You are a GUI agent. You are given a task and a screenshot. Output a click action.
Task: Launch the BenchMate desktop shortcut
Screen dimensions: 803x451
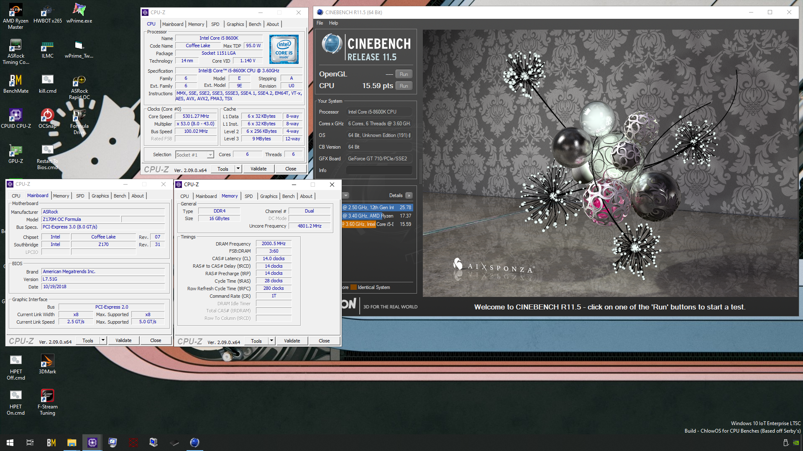(15, 84)
